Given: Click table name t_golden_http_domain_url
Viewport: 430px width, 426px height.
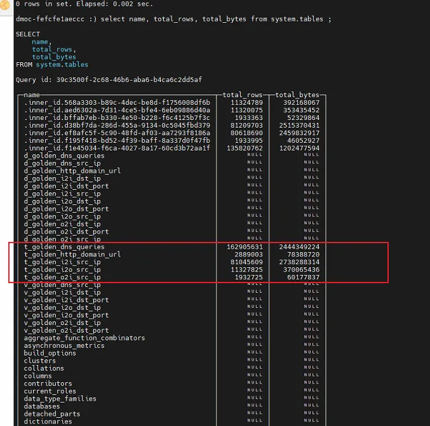Looking at the screenshot, I should (x=72, y=255).
